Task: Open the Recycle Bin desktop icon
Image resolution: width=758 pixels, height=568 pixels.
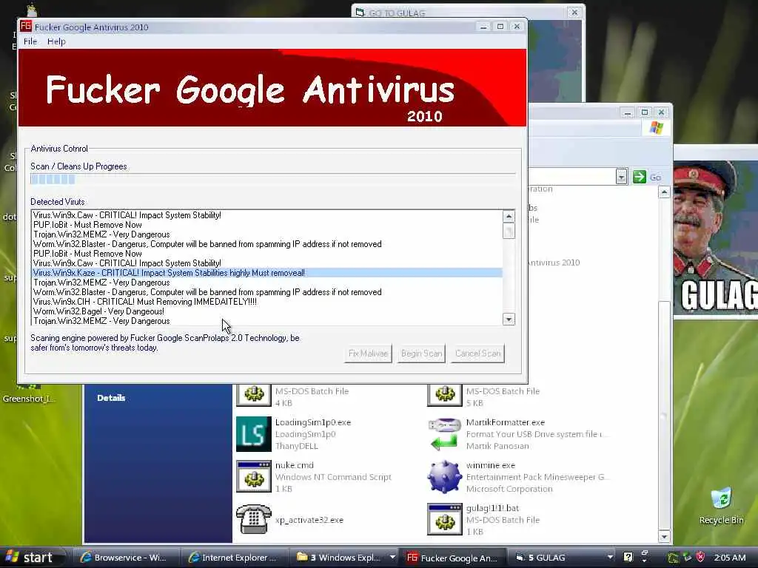Action: 721,506
